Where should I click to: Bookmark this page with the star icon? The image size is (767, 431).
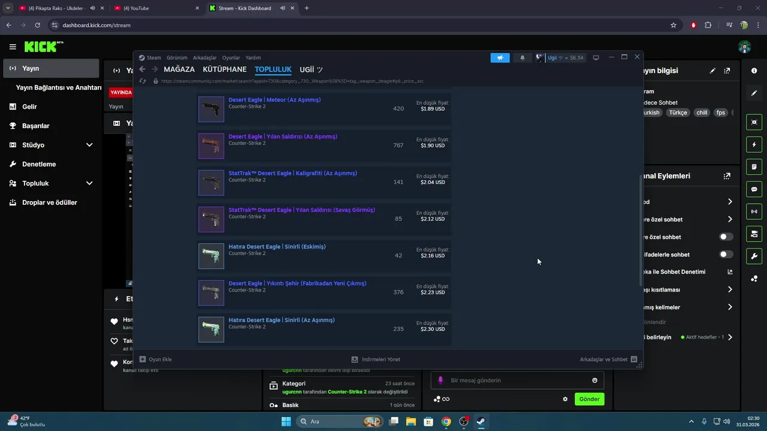tap(674, 25)
